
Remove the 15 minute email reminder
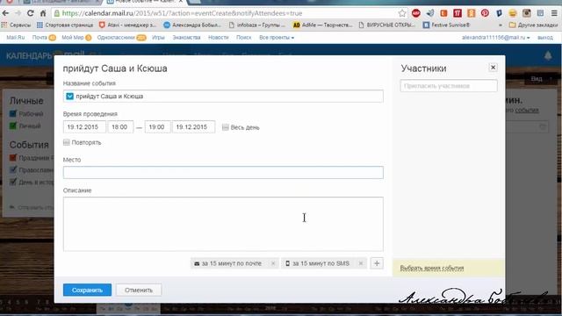pos(273,263)
